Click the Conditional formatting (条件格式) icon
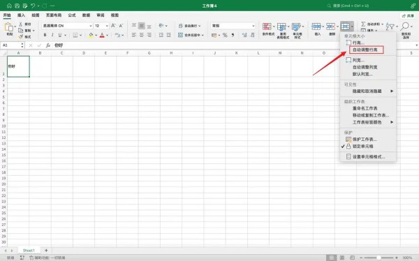This screenshot has width=419, height=261. [x=267, y=27]
